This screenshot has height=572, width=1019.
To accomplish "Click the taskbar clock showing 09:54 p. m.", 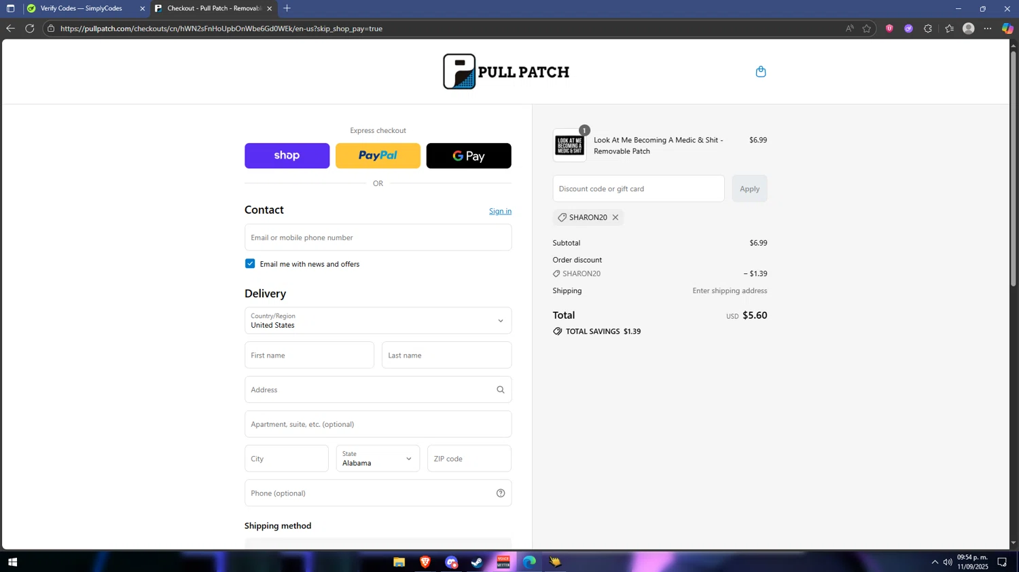I will pos(972,562).
